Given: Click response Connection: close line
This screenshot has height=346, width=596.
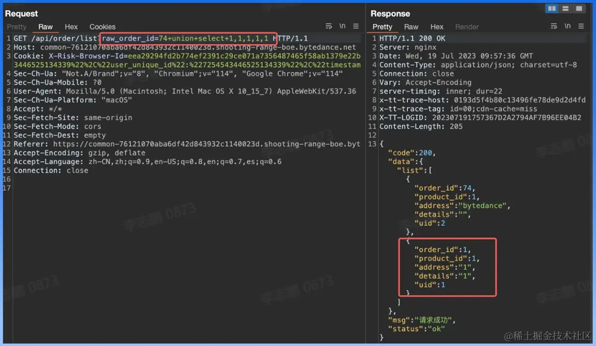Looking at the screenshot, I should click(417, 74).
